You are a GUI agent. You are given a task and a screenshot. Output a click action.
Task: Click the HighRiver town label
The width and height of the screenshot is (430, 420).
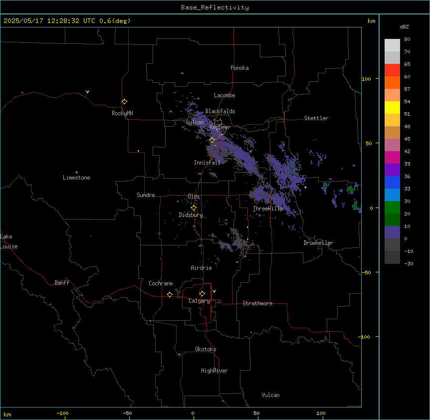[215, 371]
